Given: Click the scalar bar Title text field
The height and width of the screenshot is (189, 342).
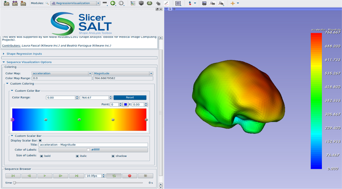Looking at the screenshot, I should click(x=93, y=145).
